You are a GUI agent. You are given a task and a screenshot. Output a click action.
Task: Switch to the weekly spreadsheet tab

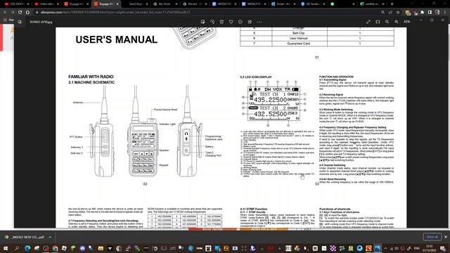pos(371,4)
